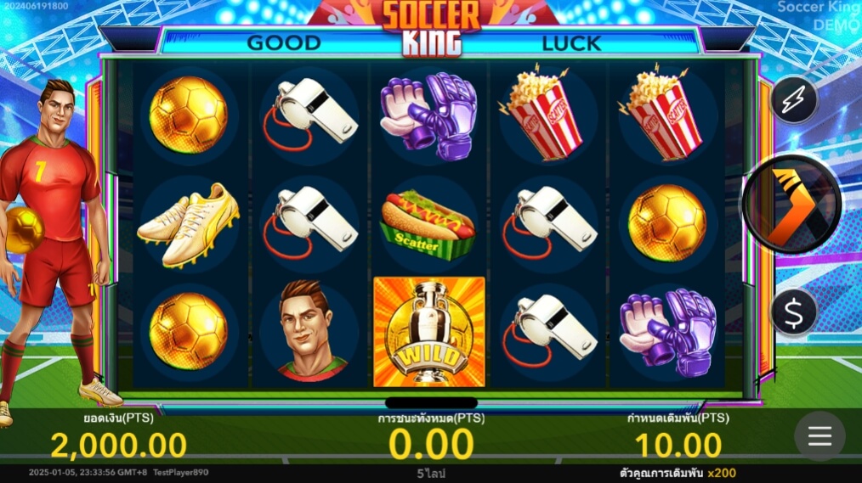Screen dimensions: 862x483
Task: Select the golden boots symbol
Action: [189, 226]
